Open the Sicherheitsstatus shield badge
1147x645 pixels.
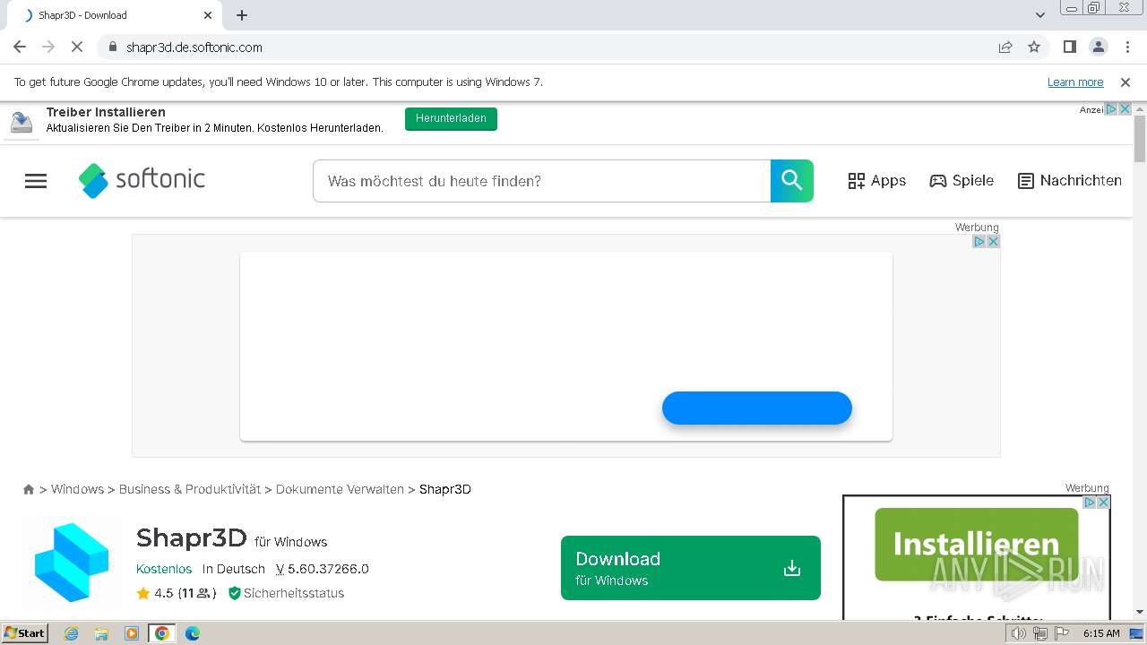click(286, 593)
